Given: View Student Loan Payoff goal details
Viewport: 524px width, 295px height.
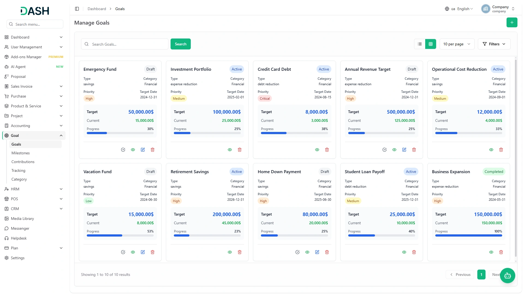Looking at the screenshot, I should 404,252.
